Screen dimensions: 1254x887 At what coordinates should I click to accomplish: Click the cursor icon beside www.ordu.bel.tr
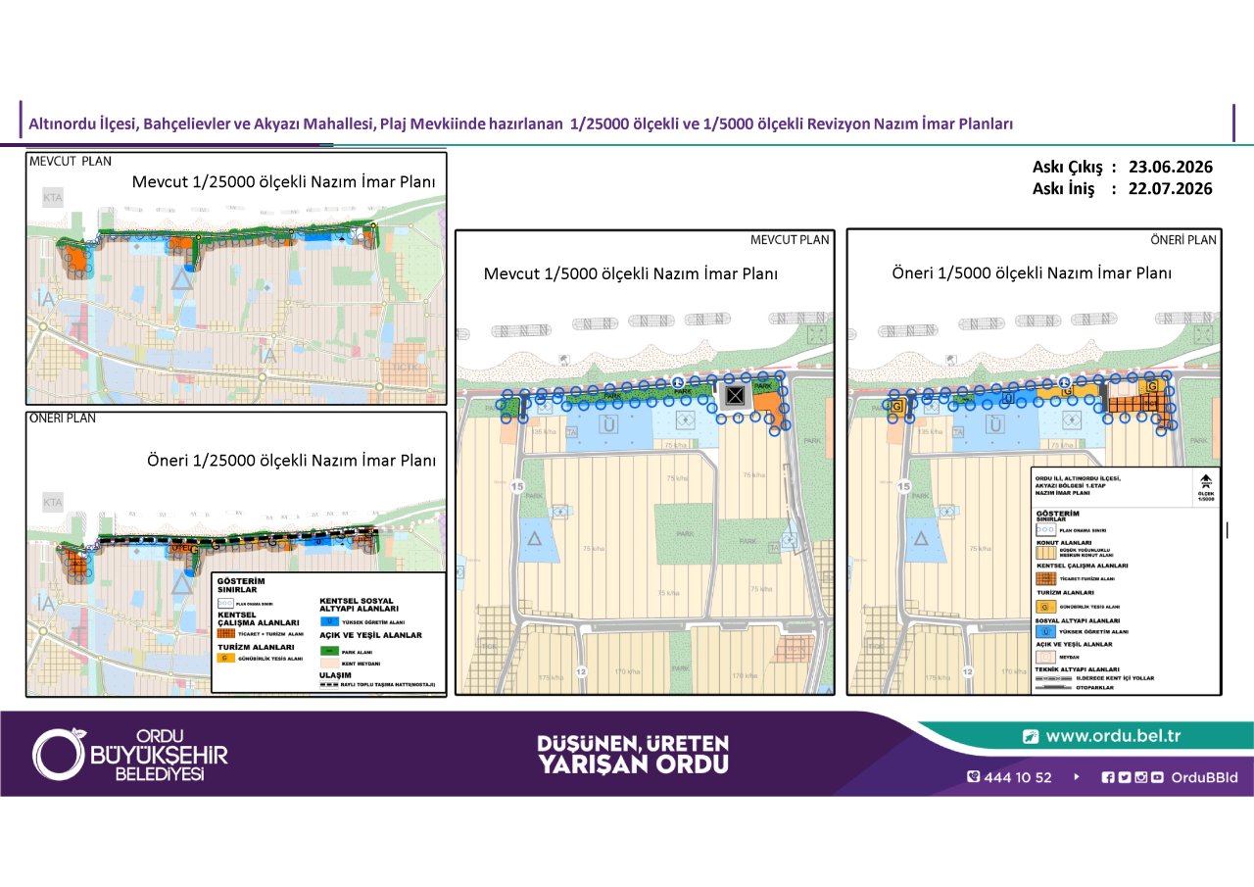[1030, 736]
